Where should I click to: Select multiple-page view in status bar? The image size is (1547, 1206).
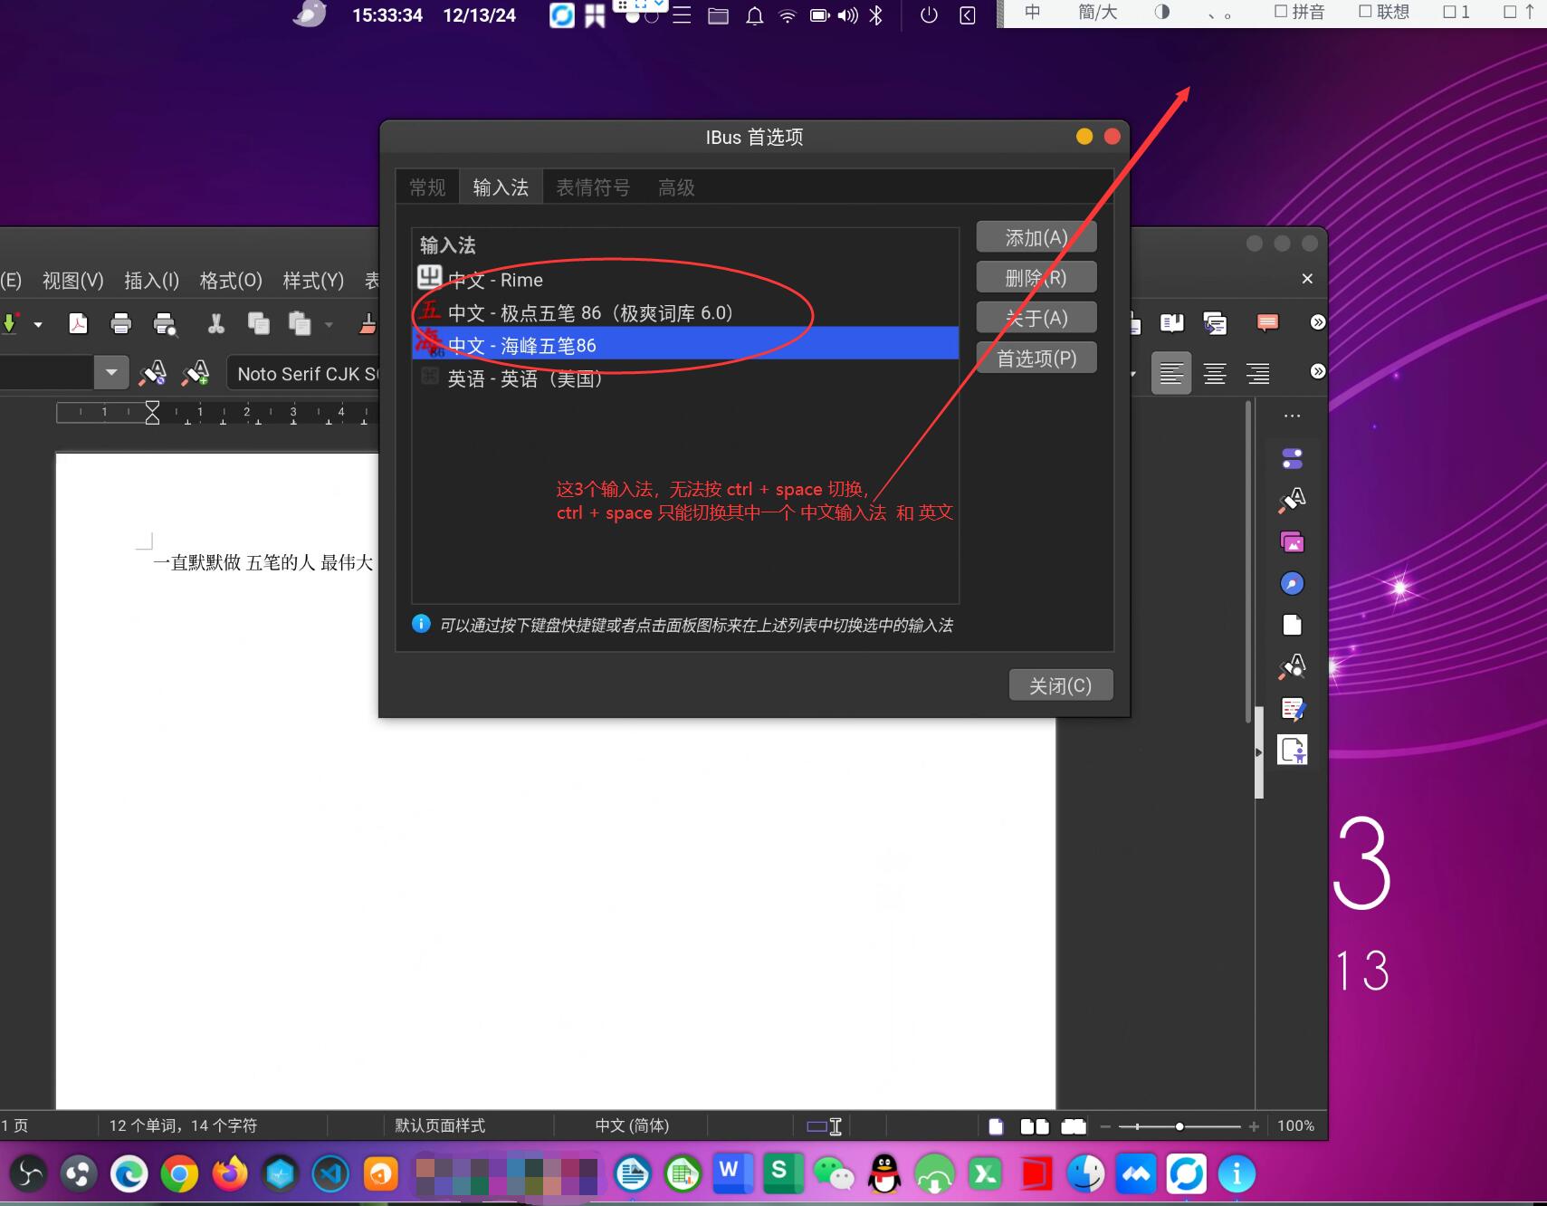click(1035, 1126)
